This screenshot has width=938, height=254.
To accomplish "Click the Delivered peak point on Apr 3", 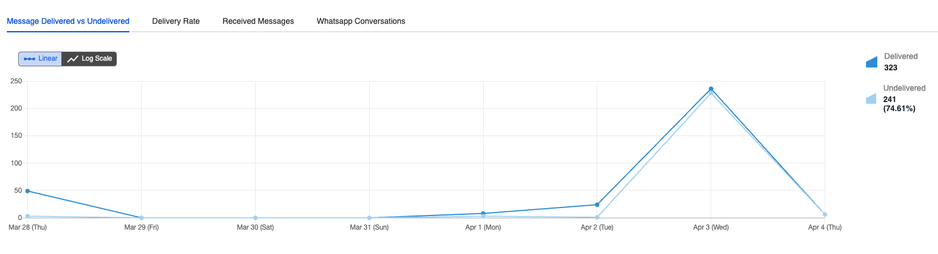I will point(711,89).
